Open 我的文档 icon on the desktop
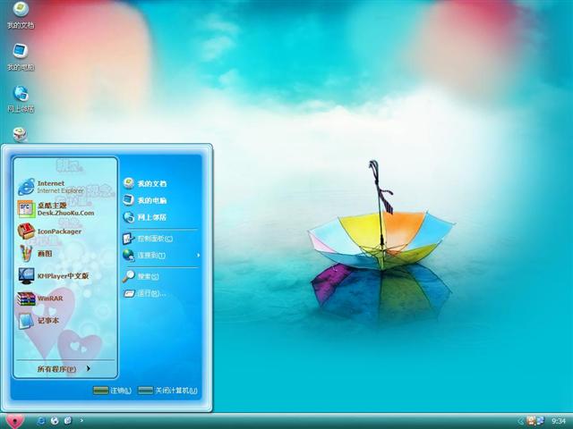Screen dimensions: 573x429 point(21,14)
